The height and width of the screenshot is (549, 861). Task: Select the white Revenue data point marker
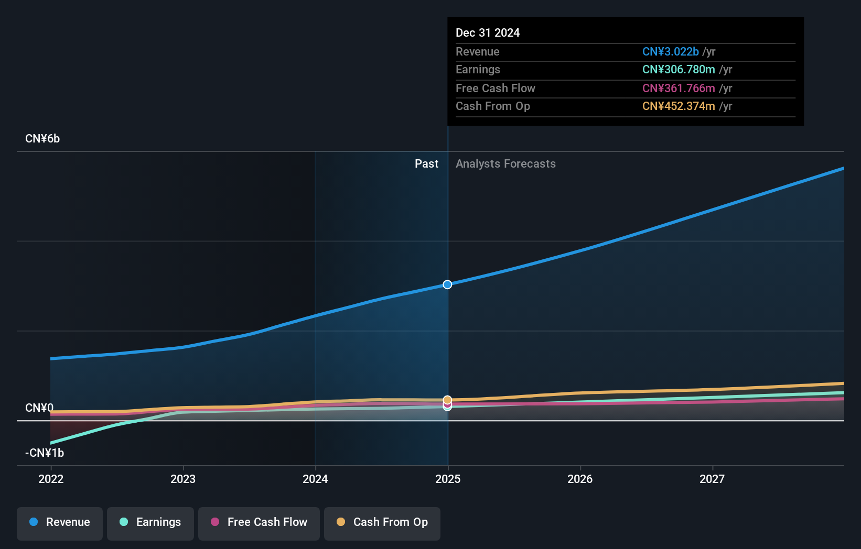[x=447, y=284]
